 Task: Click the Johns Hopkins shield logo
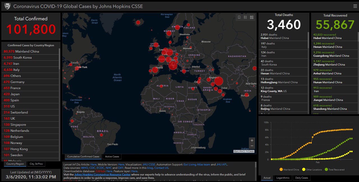(x=8, y=6)
